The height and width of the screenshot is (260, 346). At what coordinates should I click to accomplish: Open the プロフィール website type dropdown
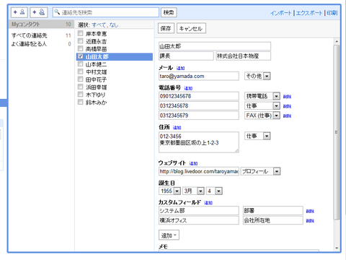tap(261, 171)
